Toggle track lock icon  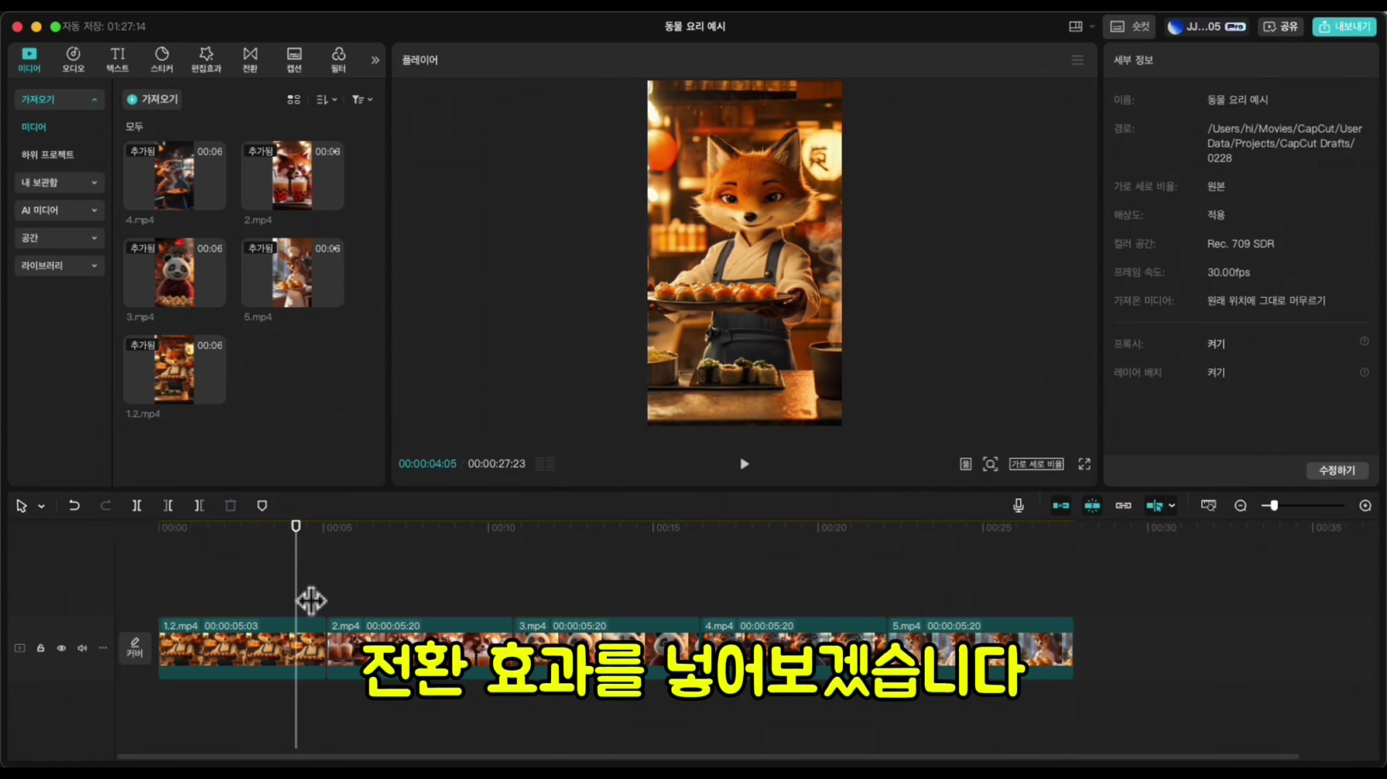coord(40,647)
